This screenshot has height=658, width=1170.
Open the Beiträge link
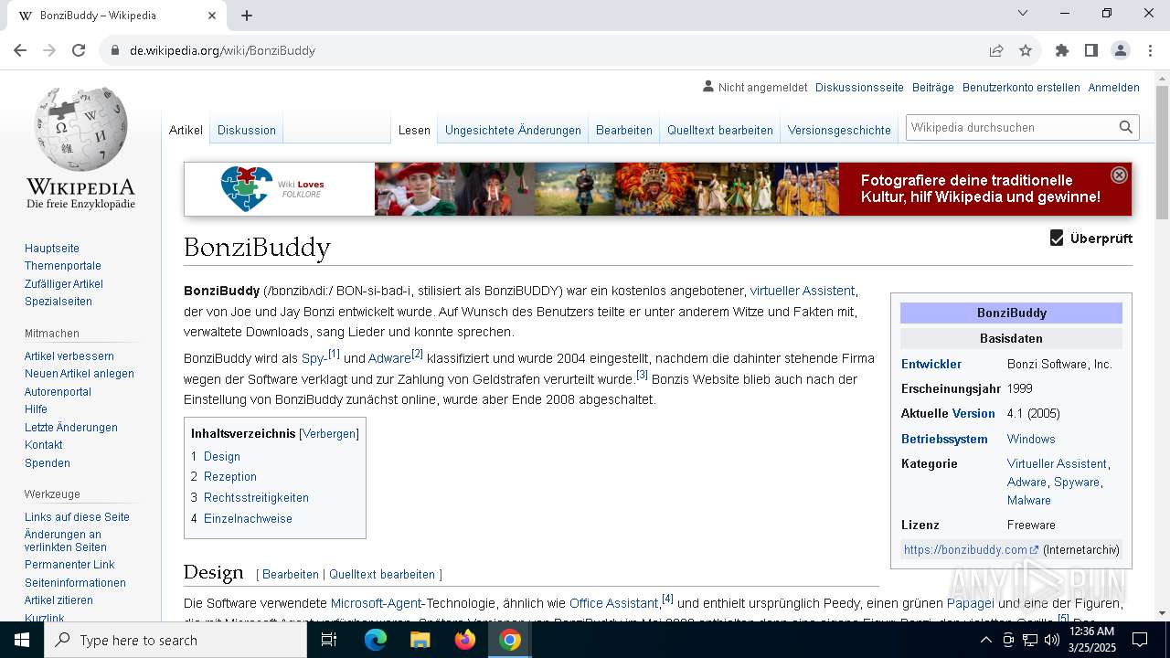tap(933, 88)
